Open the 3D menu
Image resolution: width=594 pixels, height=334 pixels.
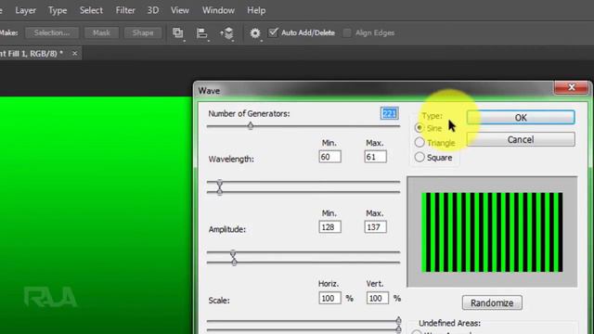click(x=153, y=10)
